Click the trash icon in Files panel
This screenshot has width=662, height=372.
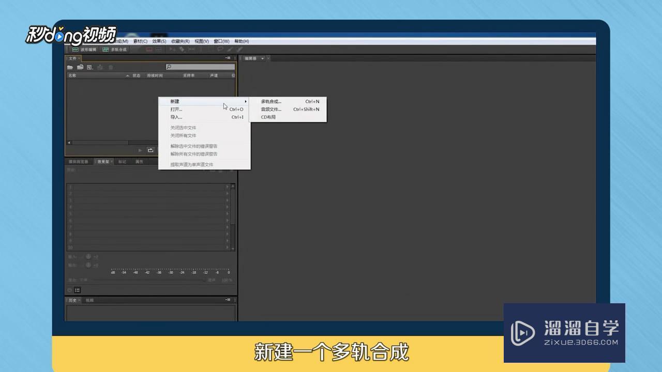(x=111, y=67)
